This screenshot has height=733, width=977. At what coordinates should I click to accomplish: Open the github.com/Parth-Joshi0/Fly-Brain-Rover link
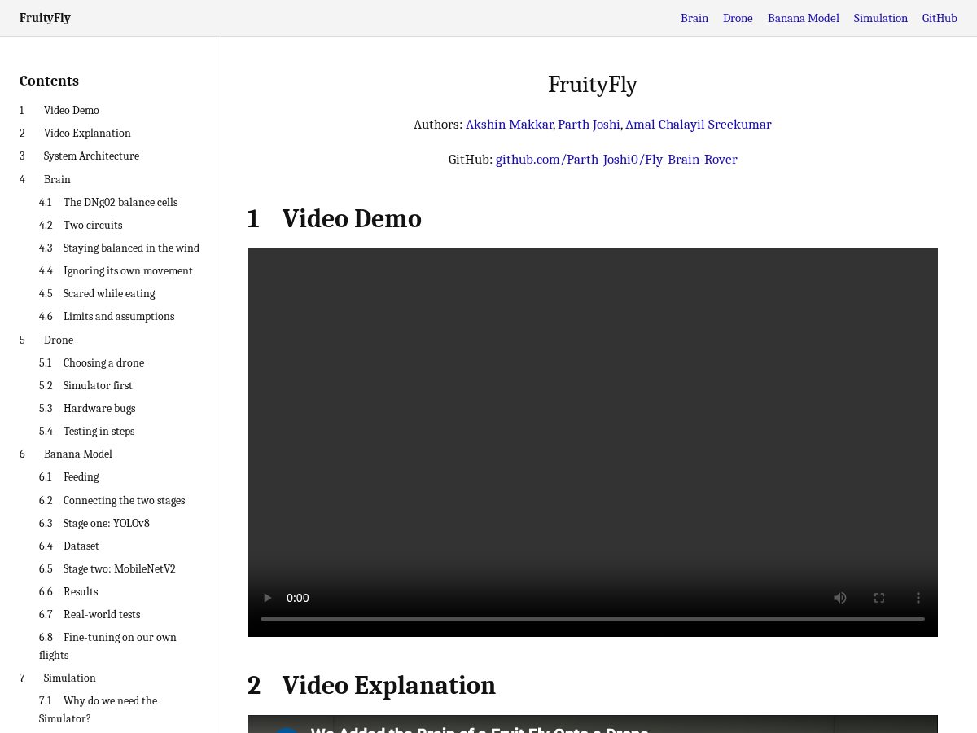pyautogui.click(x=616, y=160)
